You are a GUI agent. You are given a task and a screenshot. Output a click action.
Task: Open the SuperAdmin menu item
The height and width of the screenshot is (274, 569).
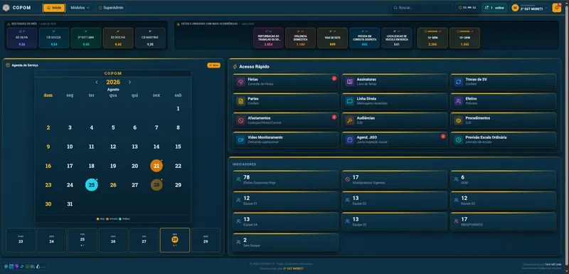pos(111,8)
